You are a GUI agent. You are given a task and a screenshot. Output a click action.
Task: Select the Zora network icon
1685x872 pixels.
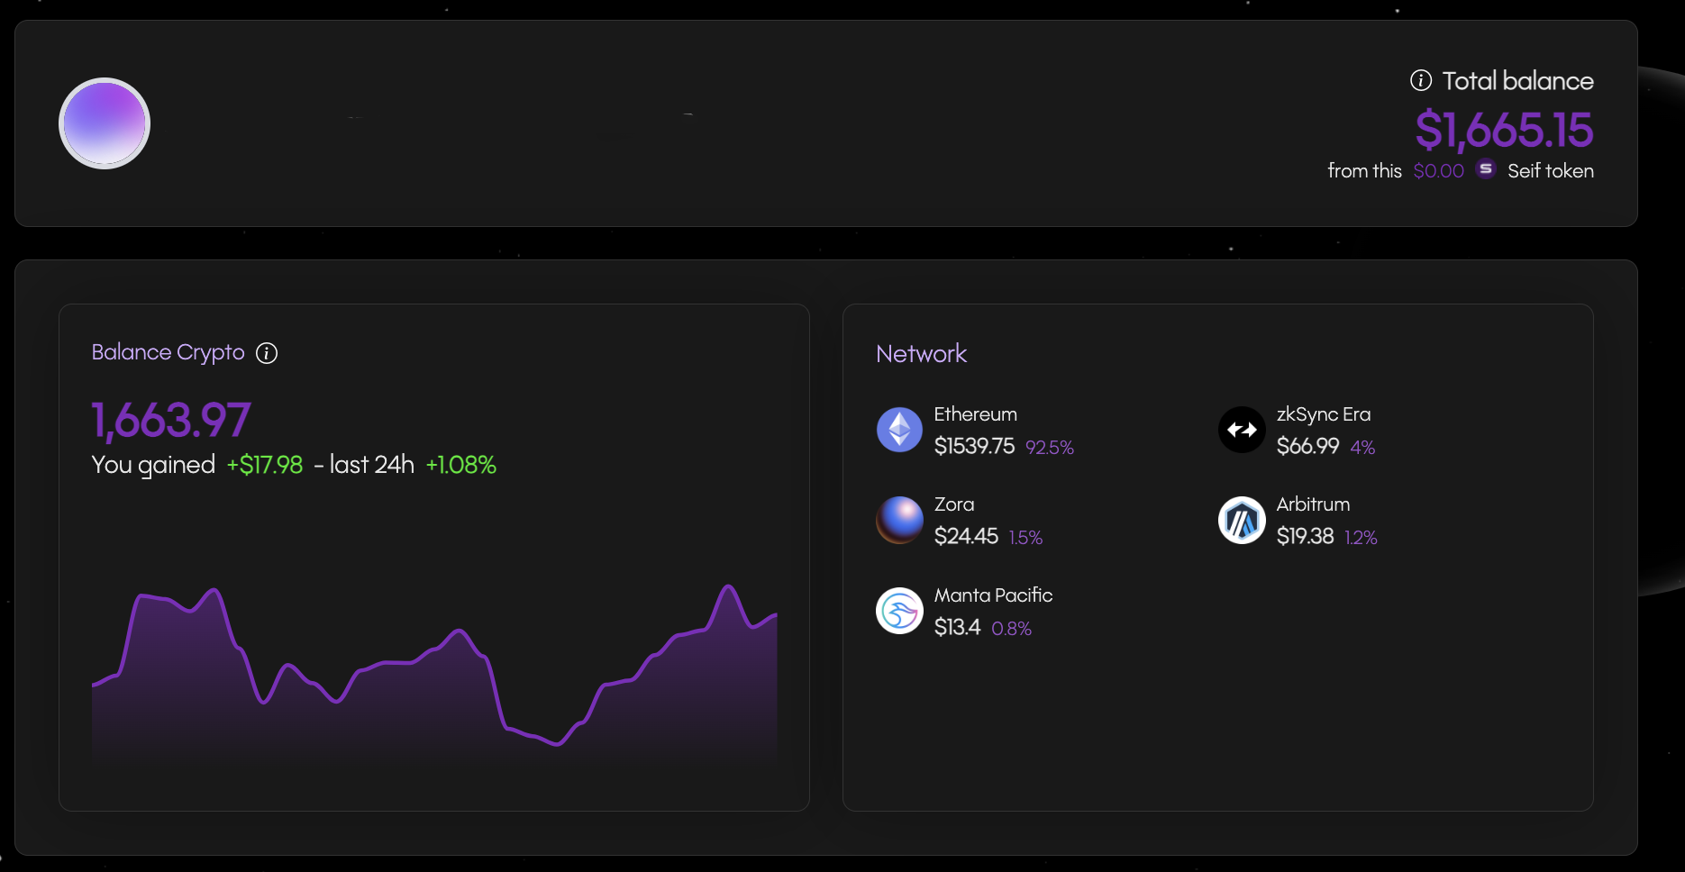[899, 520]
